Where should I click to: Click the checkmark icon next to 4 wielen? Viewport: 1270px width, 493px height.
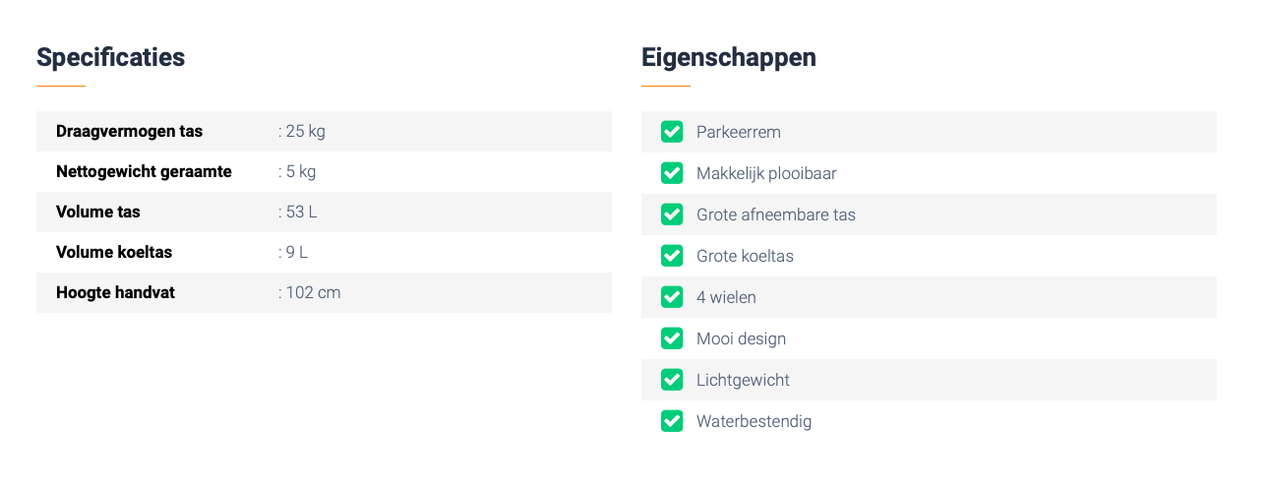click(672, 297)
